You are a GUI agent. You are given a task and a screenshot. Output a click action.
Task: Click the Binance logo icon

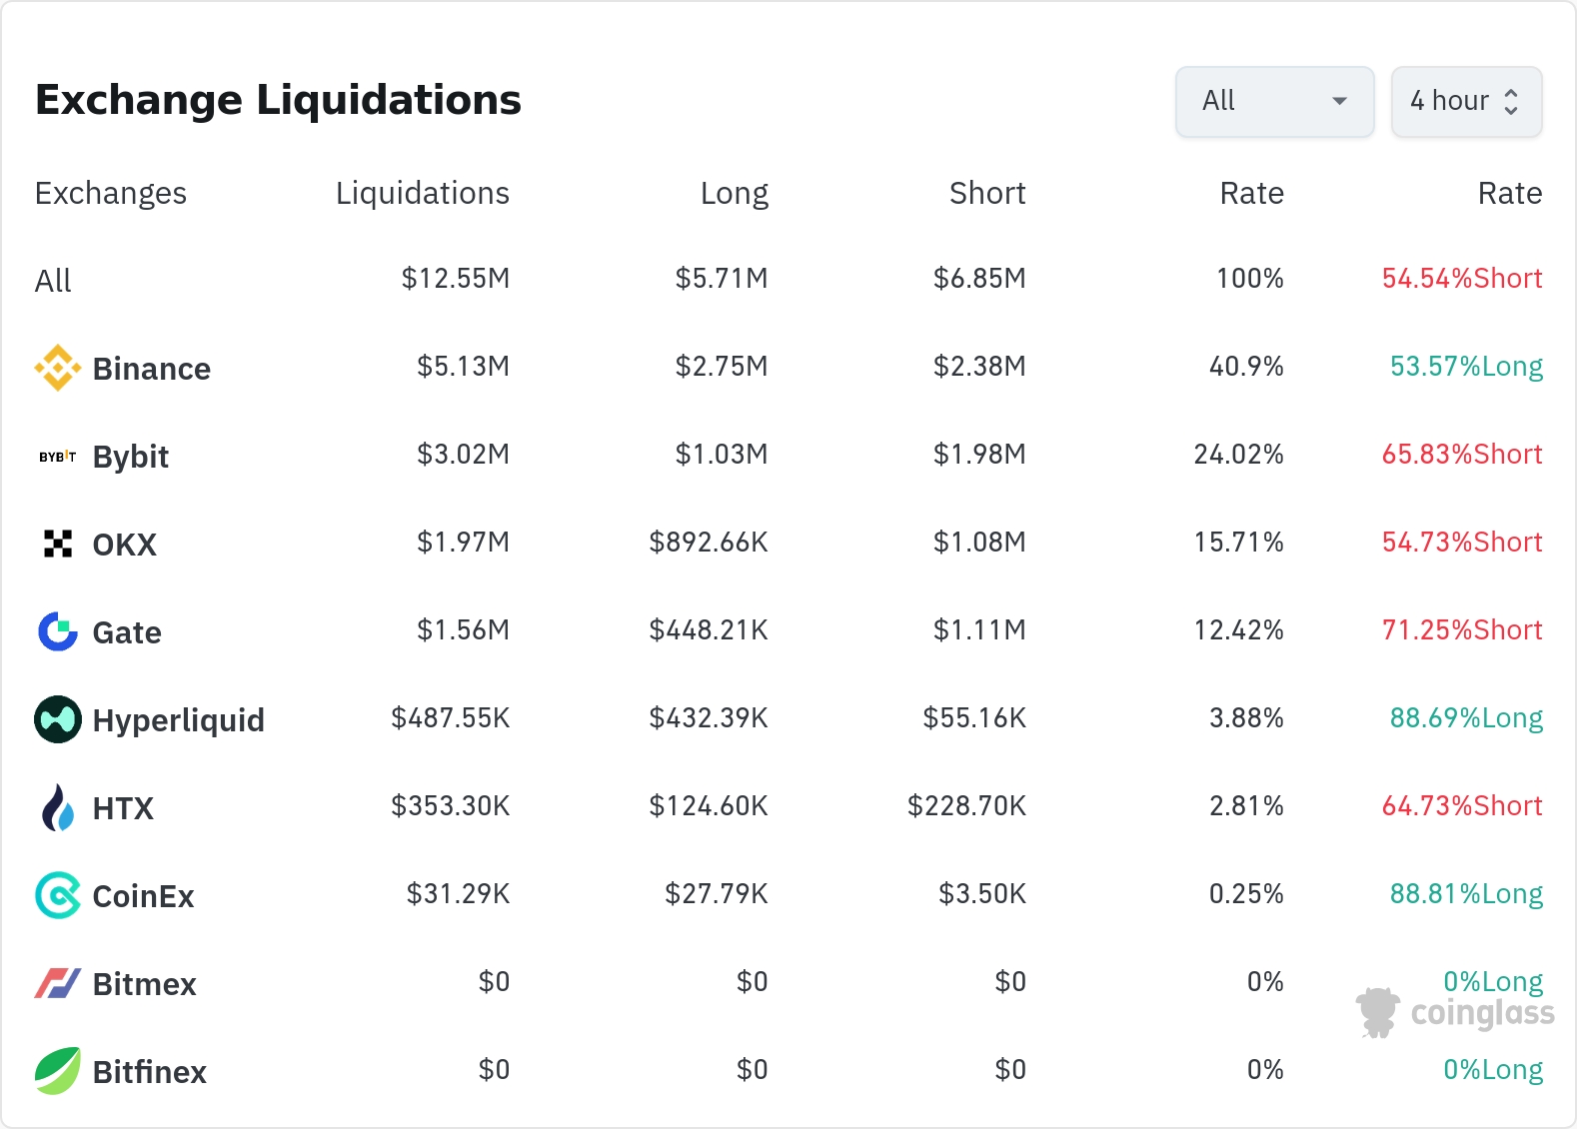pyautogui.click(x=58, y=368)
